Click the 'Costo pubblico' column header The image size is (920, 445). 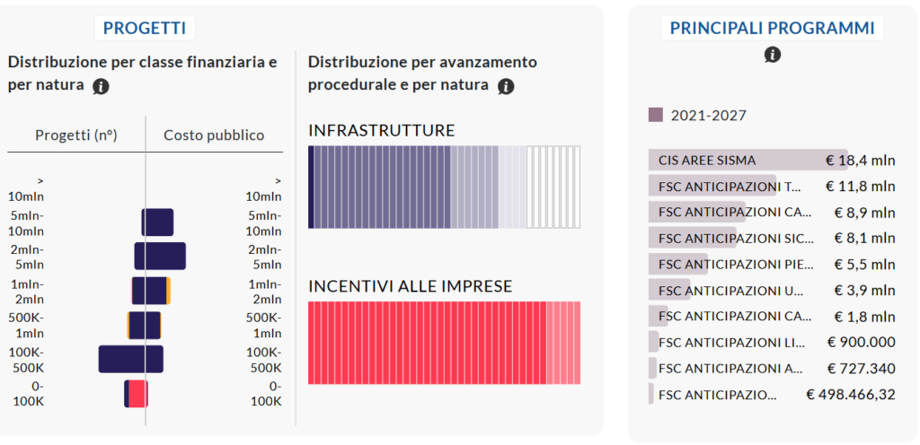[x=214, y=135]
